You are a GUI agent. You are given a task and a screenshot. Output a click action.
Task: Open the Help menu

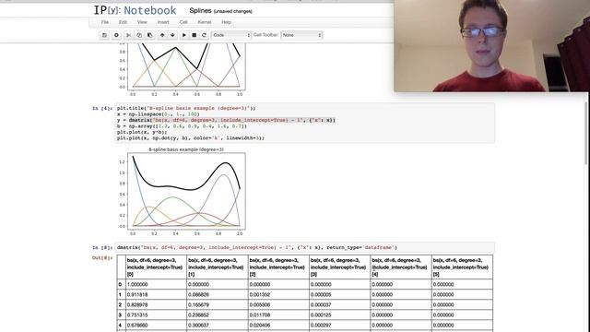pyautogui.click(x=226, y=22)
